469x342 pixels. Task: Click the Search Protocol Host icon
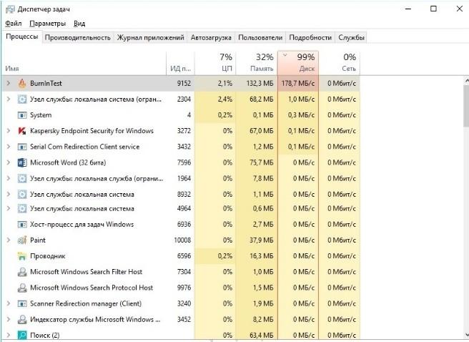(x=22, y=288)
